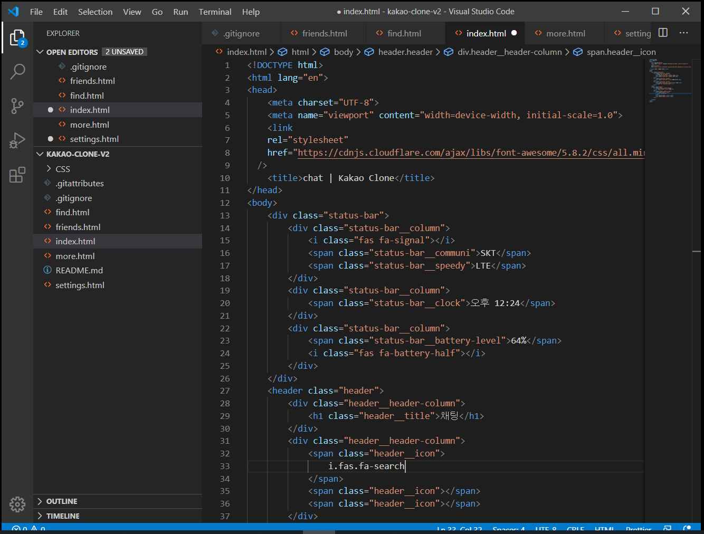Click line number 27 in gutter
Screen dimensions: 704x534
[x=225, y=390]
